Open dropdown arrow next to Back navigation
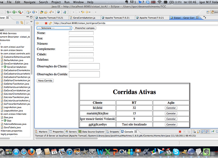Image resolution: width=218 pixels, height=158 pixels. (x=90, y=12)
